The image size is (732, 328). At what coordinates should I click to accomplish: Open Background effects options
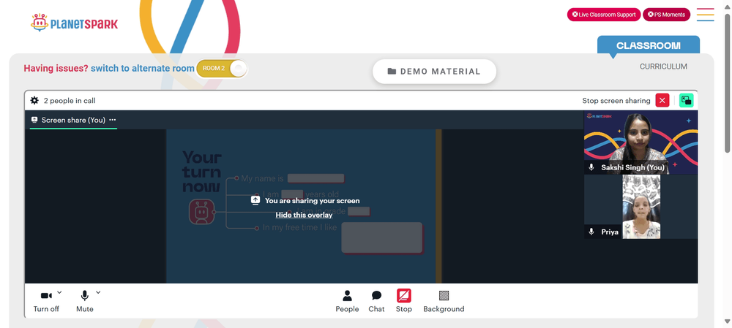pyautogui.click(x=444, y=301)
